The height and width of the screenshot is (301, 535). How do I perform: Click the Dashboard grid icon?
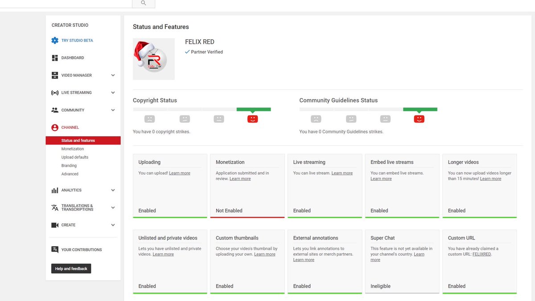(x=55, y=58)
